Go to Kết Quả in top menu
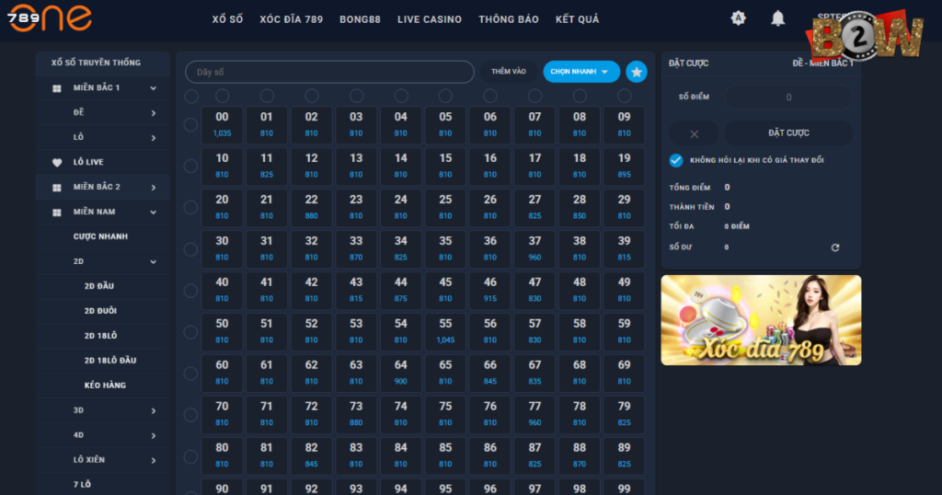 pos(578,19)
